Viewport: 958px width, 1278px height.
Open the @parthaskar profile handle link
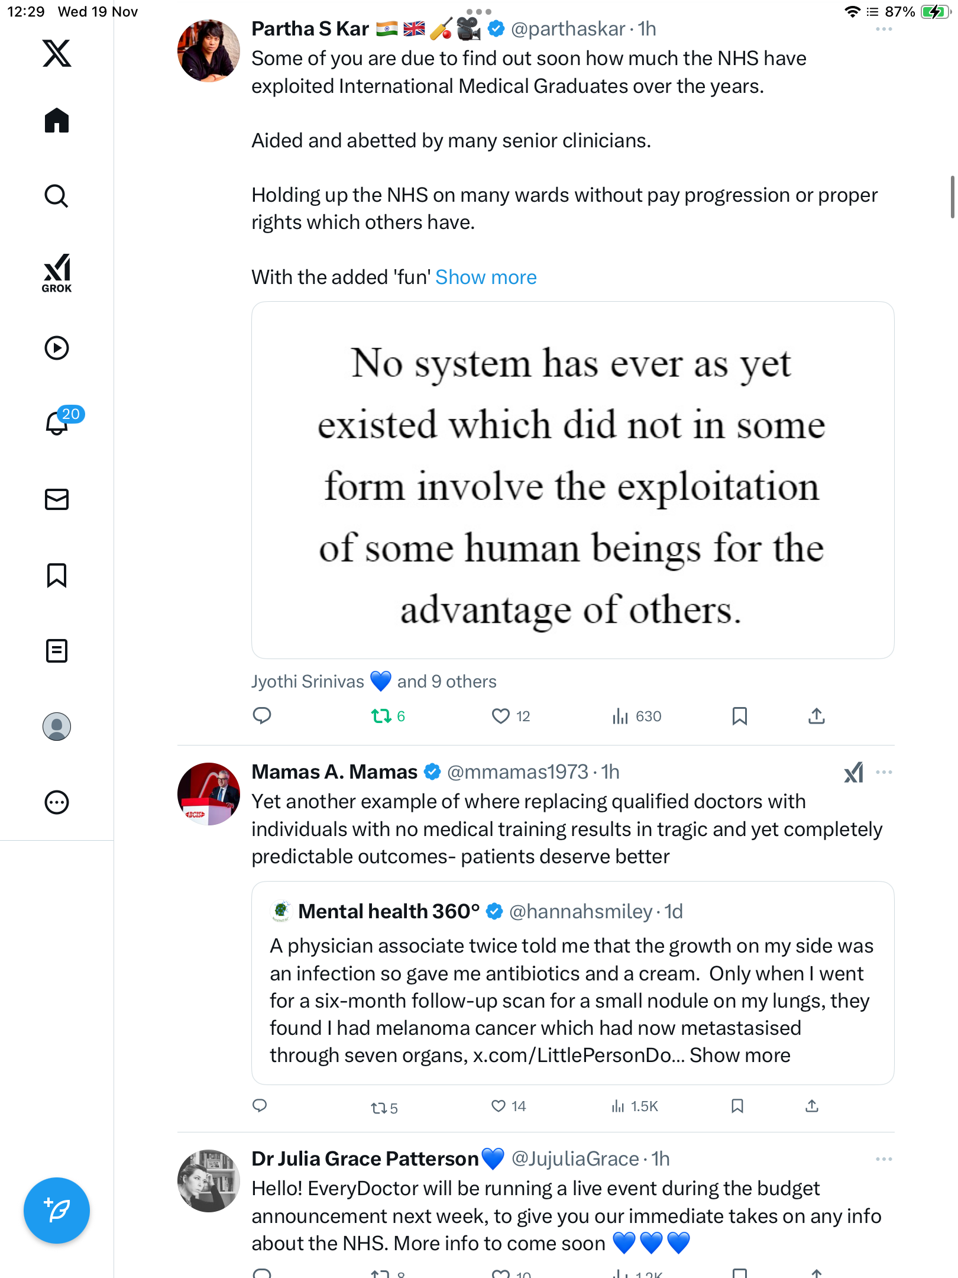(x=568, y=29)
